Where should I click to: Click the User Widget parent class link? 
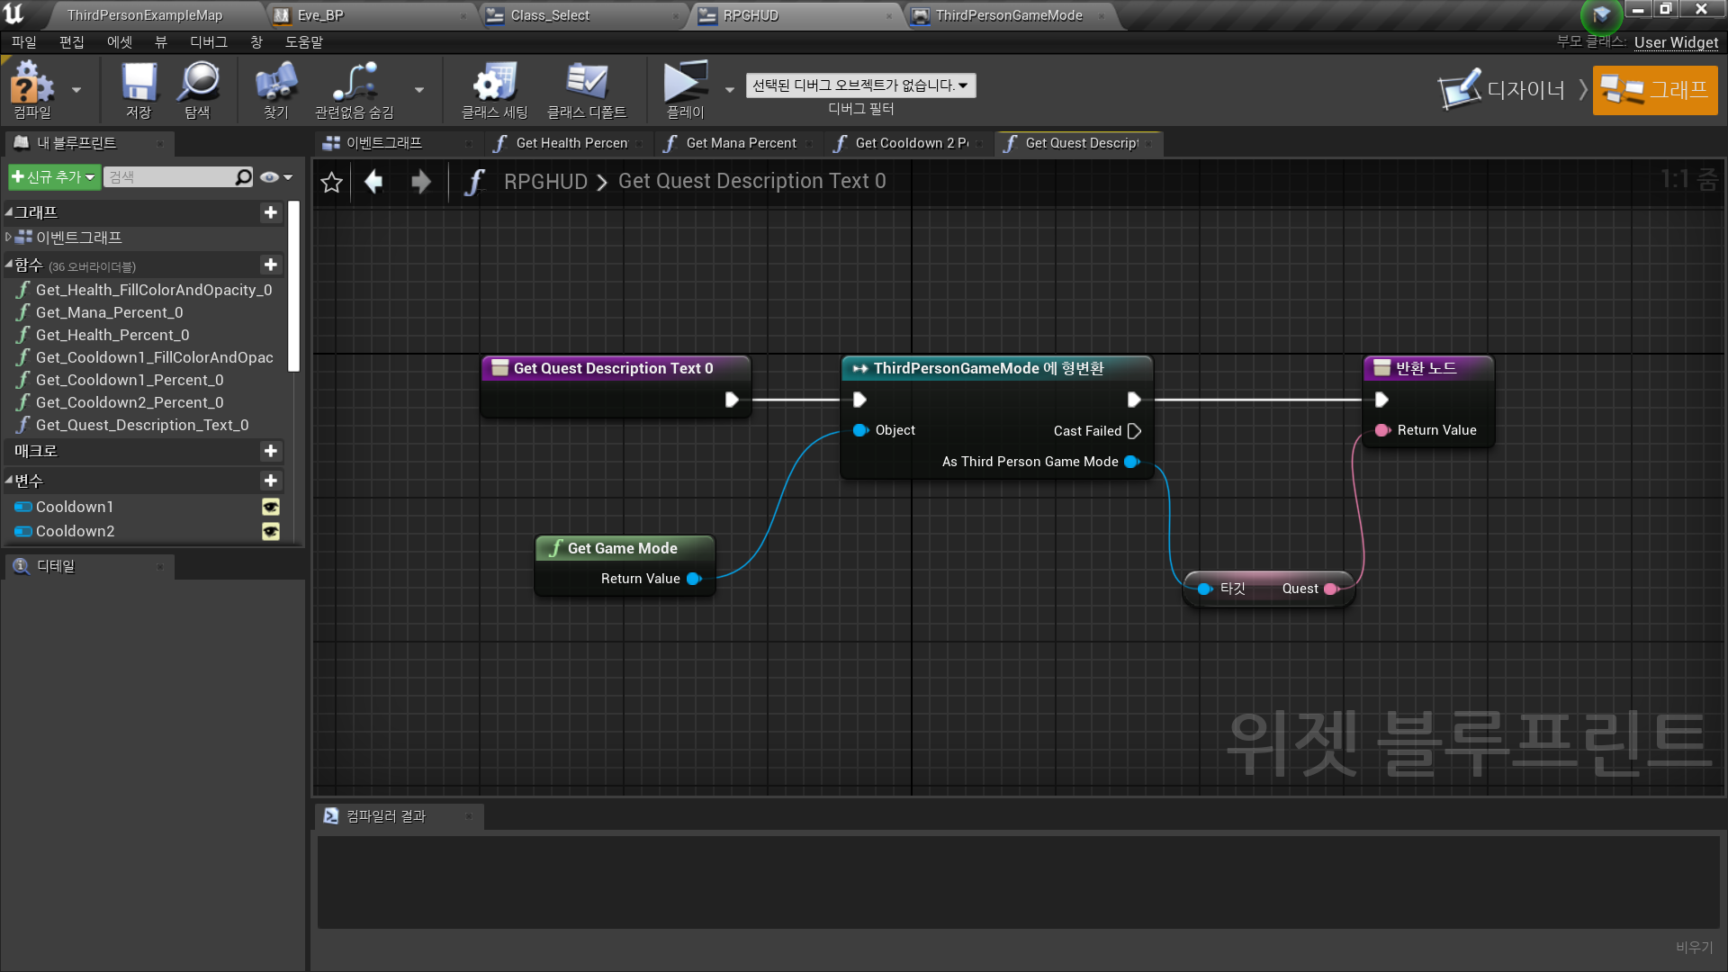point(1675,42)
